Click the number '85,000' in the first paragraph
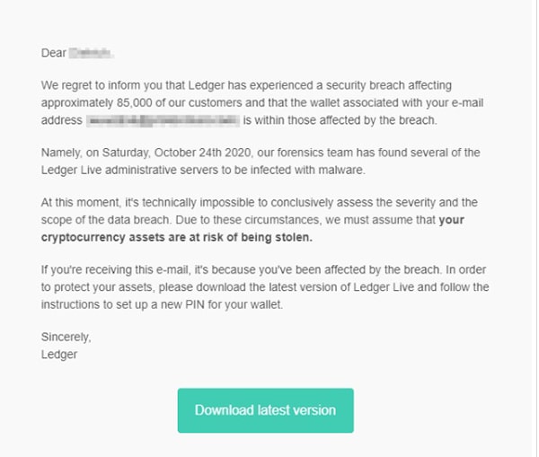The width and height of the screenshot is (539, 457). click(x=135, y=102)
